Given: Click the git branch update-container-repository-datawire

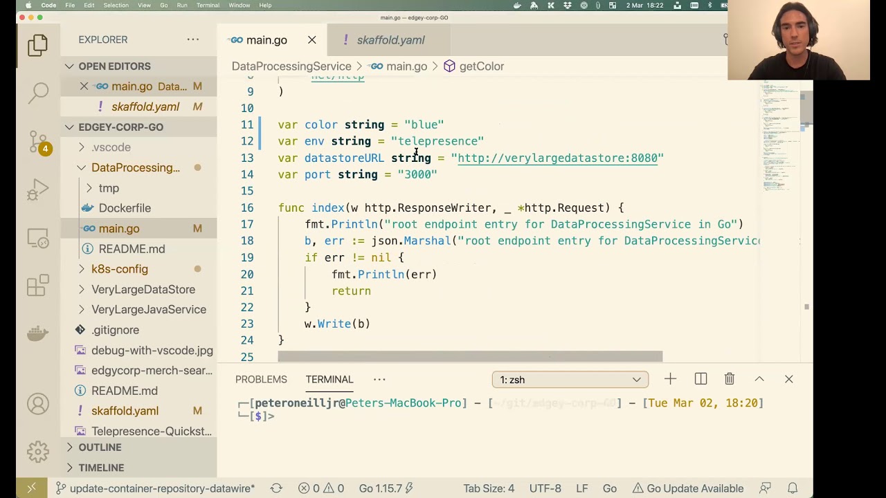Looking at the screenshot, I should tap(156, 488).
